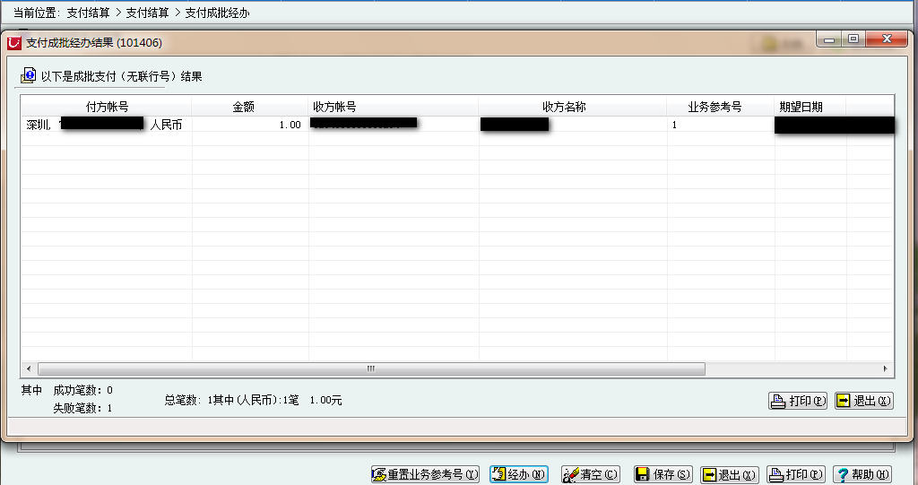Click the 重置业务参考号 button at the bottom
The image size is (918, 485).
click(426, 474)
